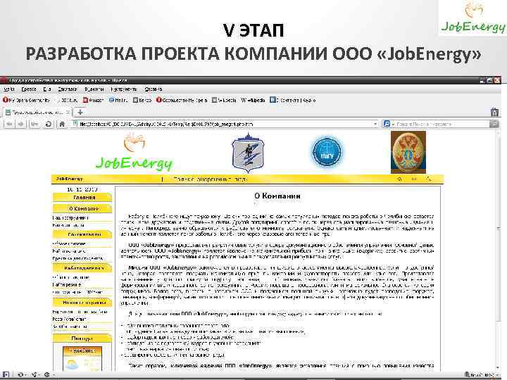Click the search go button
This screenshot has height=380, width=507.
494,124
